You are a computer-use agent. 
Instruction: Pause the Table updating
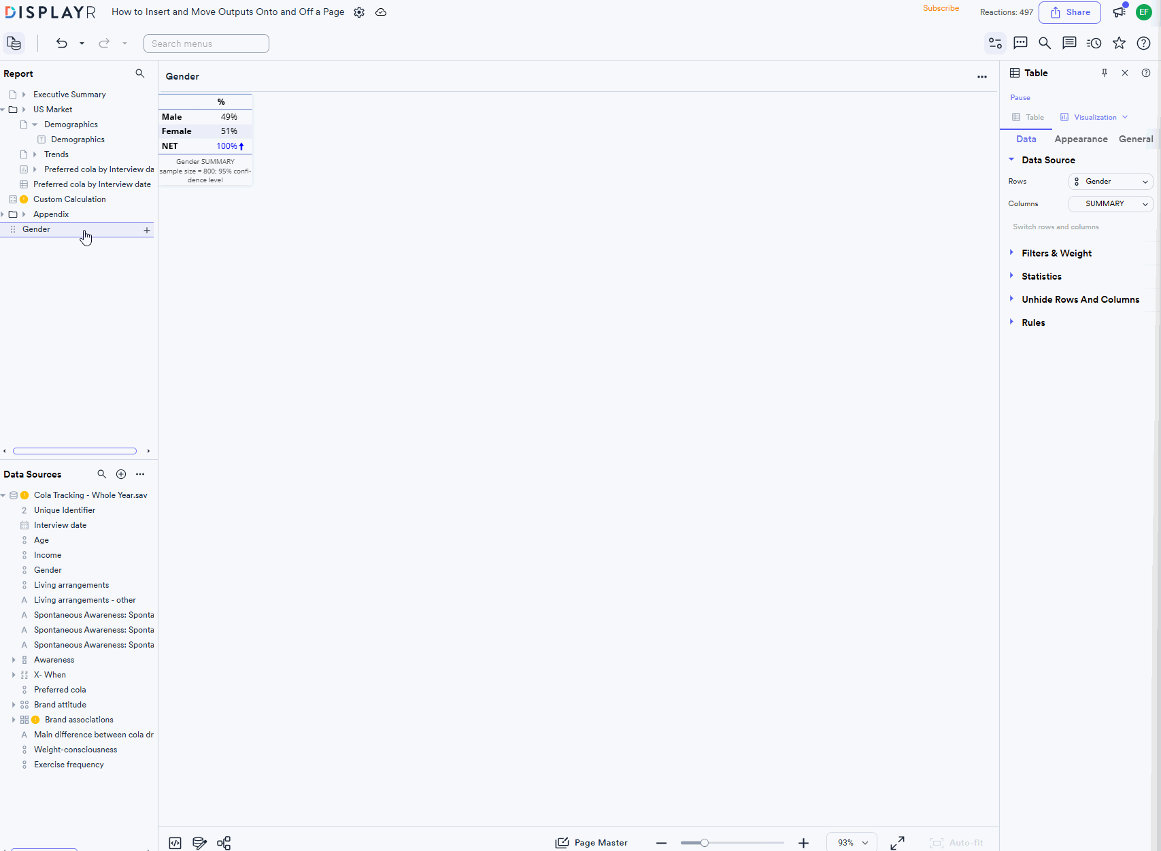pyautogui.click(x=1020, y=97)
